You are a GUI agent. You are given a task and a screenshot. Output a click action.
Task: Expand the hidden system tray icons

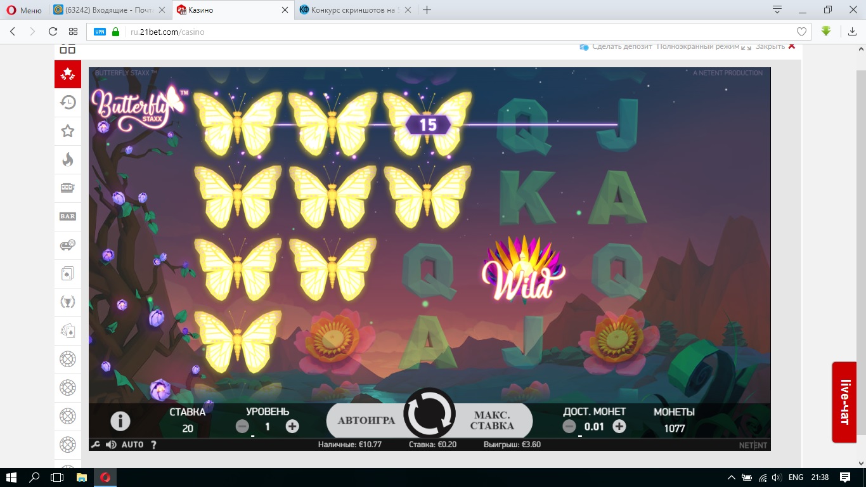(732, 477)
